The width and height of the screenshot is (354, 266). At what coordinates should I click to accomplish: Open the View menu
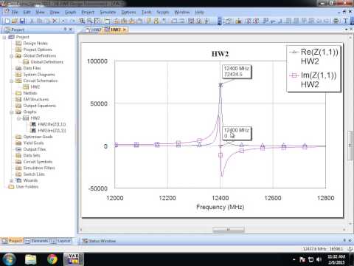coord(40,12)
